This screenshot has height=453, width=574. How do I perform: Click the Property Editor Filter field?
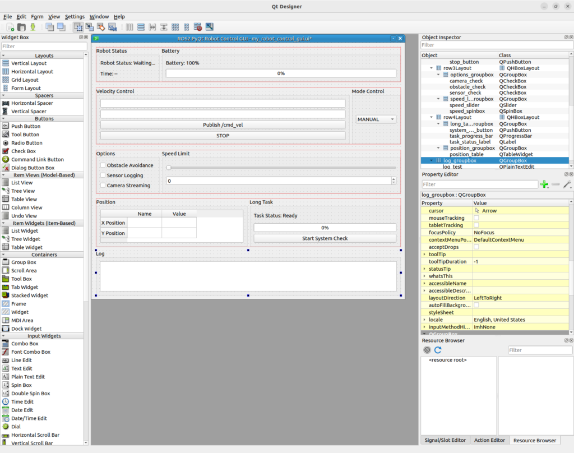pos(480,184)
